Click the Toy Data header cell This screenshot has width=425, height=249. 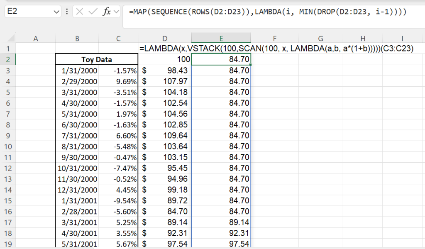point(96,60)
